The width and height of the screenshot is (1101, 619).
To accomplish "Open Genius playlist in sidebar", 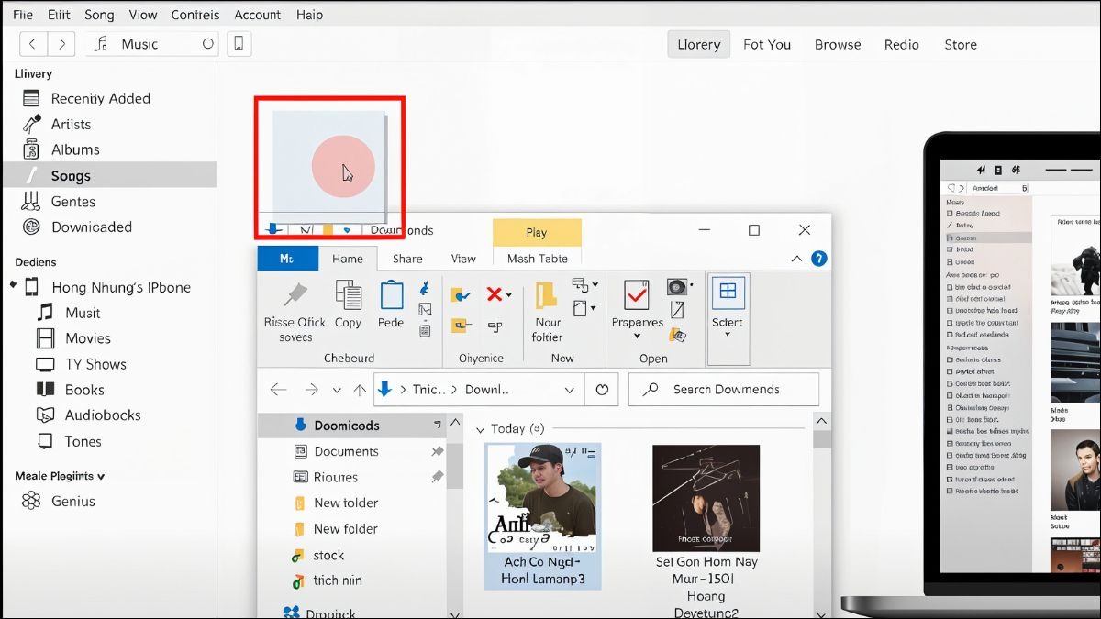I will pos(73,502).
